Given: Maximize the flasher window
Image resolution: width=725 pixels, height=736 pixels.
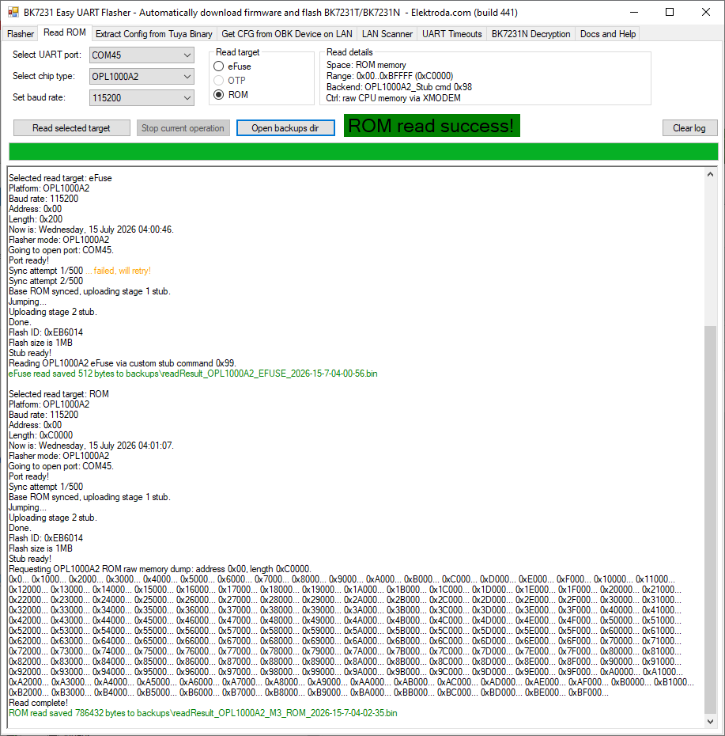Looking at the screenshot, I should click(670, 12).
